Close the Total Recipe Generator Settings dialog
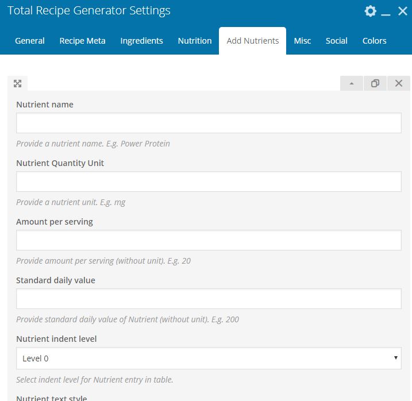 [x=403, y=11]
